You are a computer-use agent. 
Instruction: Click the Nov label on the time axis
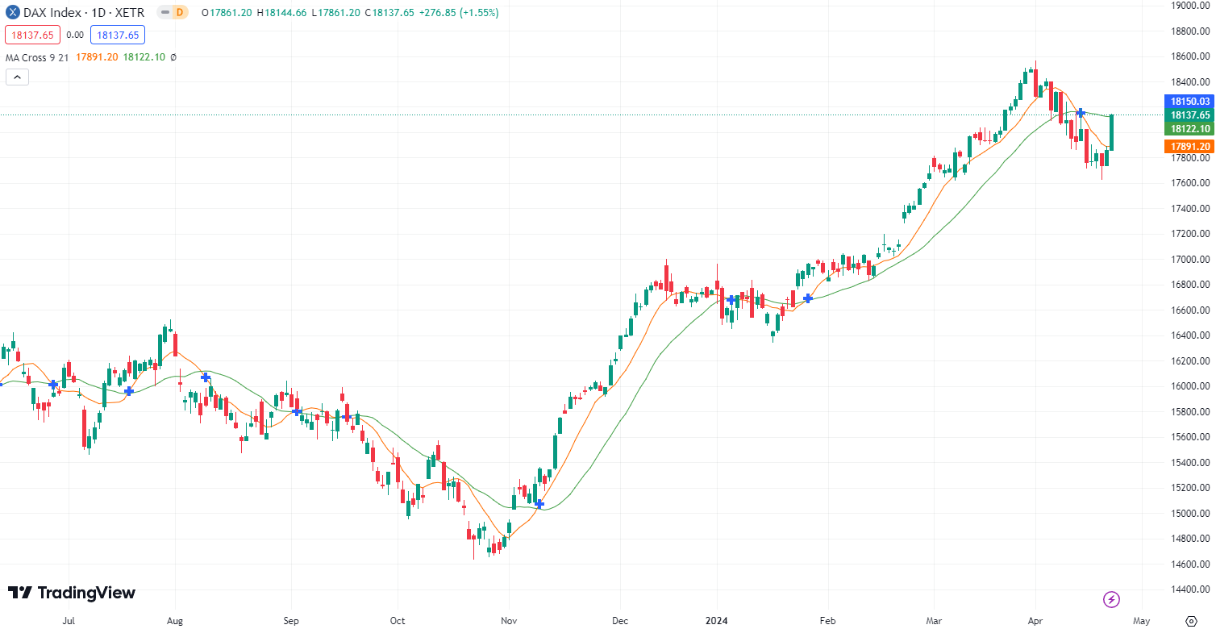pyautogui.click(x=508, y=621)
